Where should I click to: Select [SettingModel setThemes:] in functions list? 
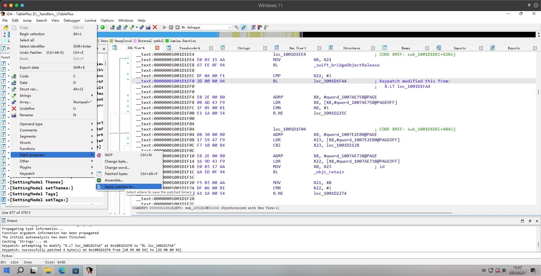click(41, 188)
